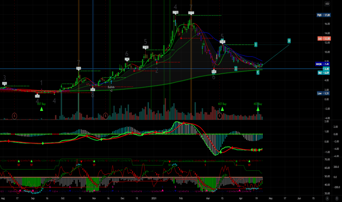Click the Bid 6.09 price label
This screenshot has width=342, height=202.
tap(323, 73)
